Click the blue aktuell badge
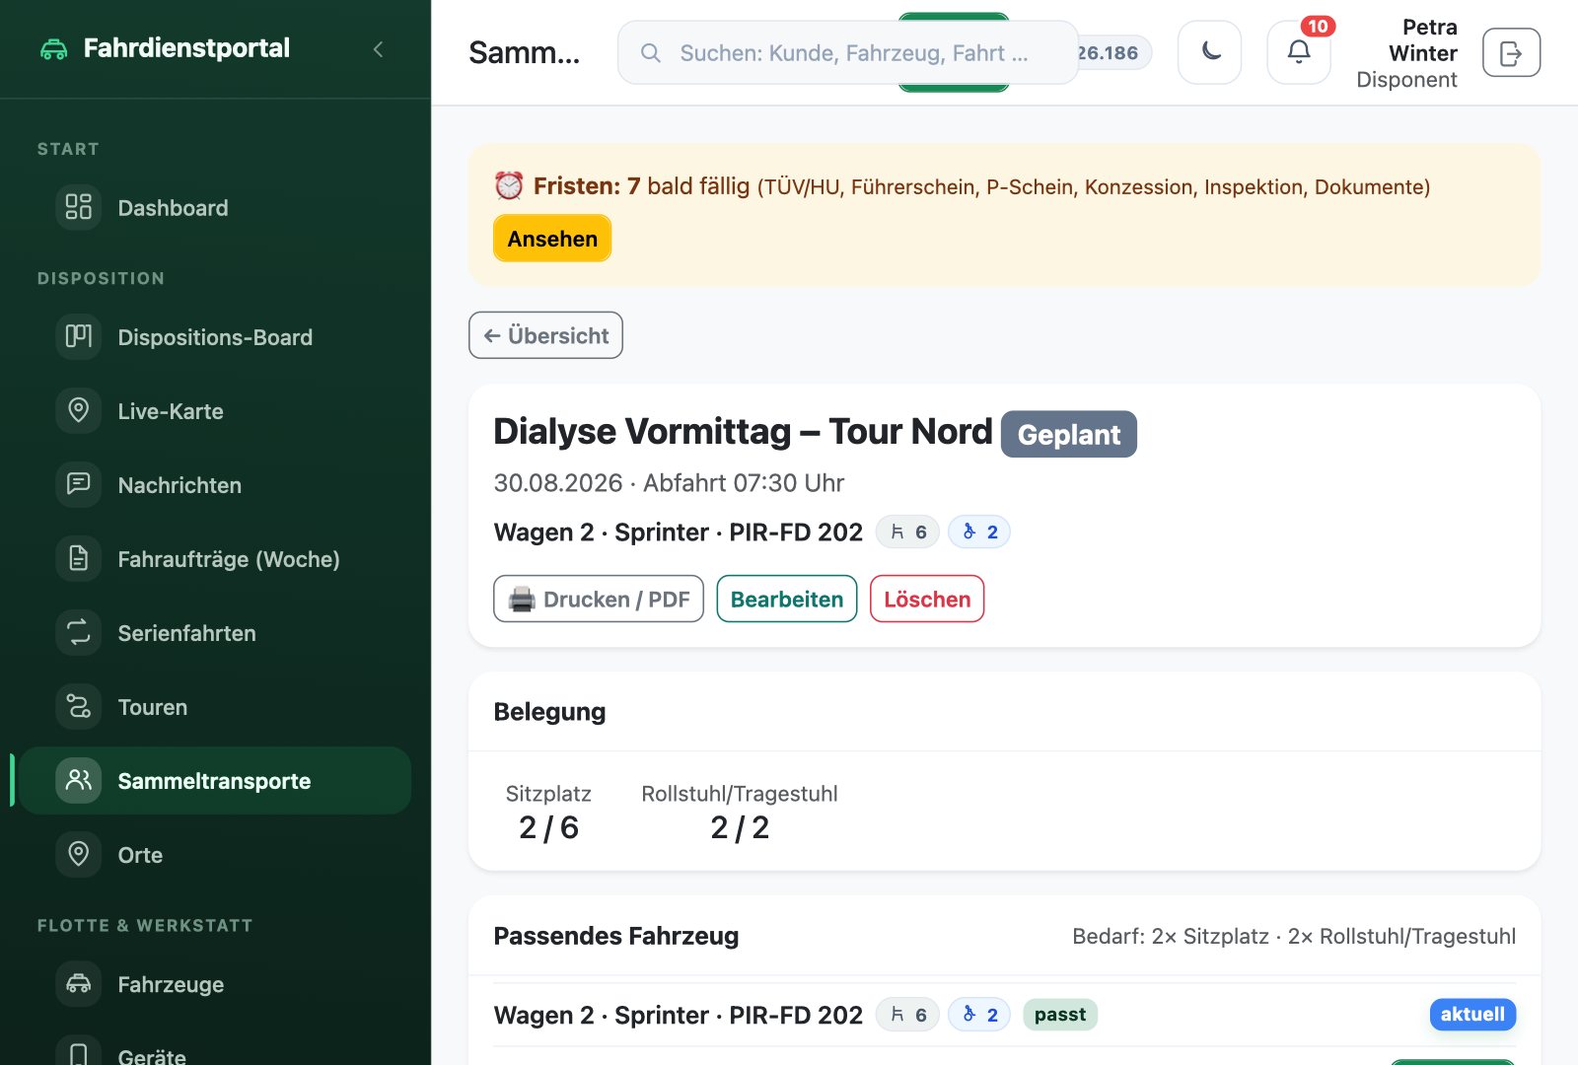Viewport: 1578px width, 1065px height. 1472,1014
